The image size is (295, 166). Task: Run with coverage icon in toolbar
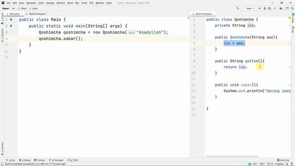coord(270,8)
